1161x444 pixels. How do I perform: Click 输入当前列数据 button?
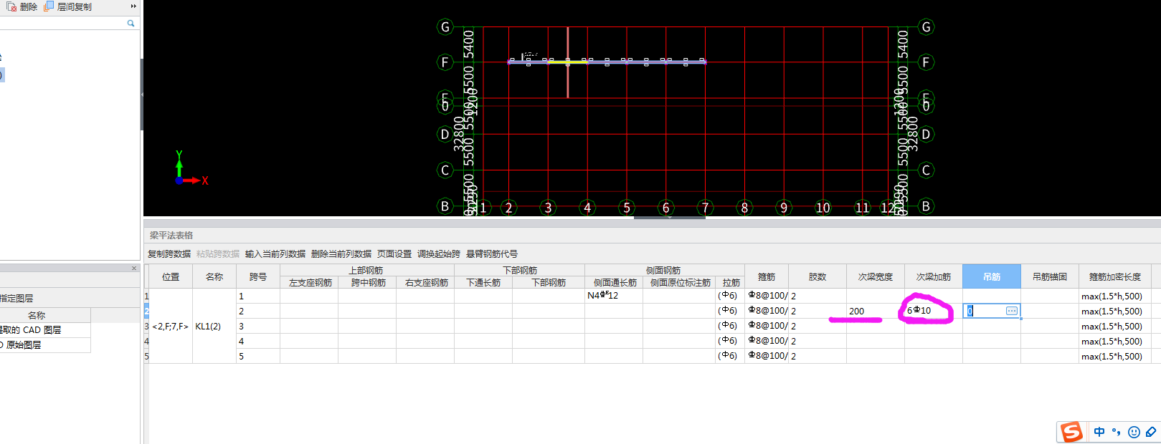[x=275, y=254]
